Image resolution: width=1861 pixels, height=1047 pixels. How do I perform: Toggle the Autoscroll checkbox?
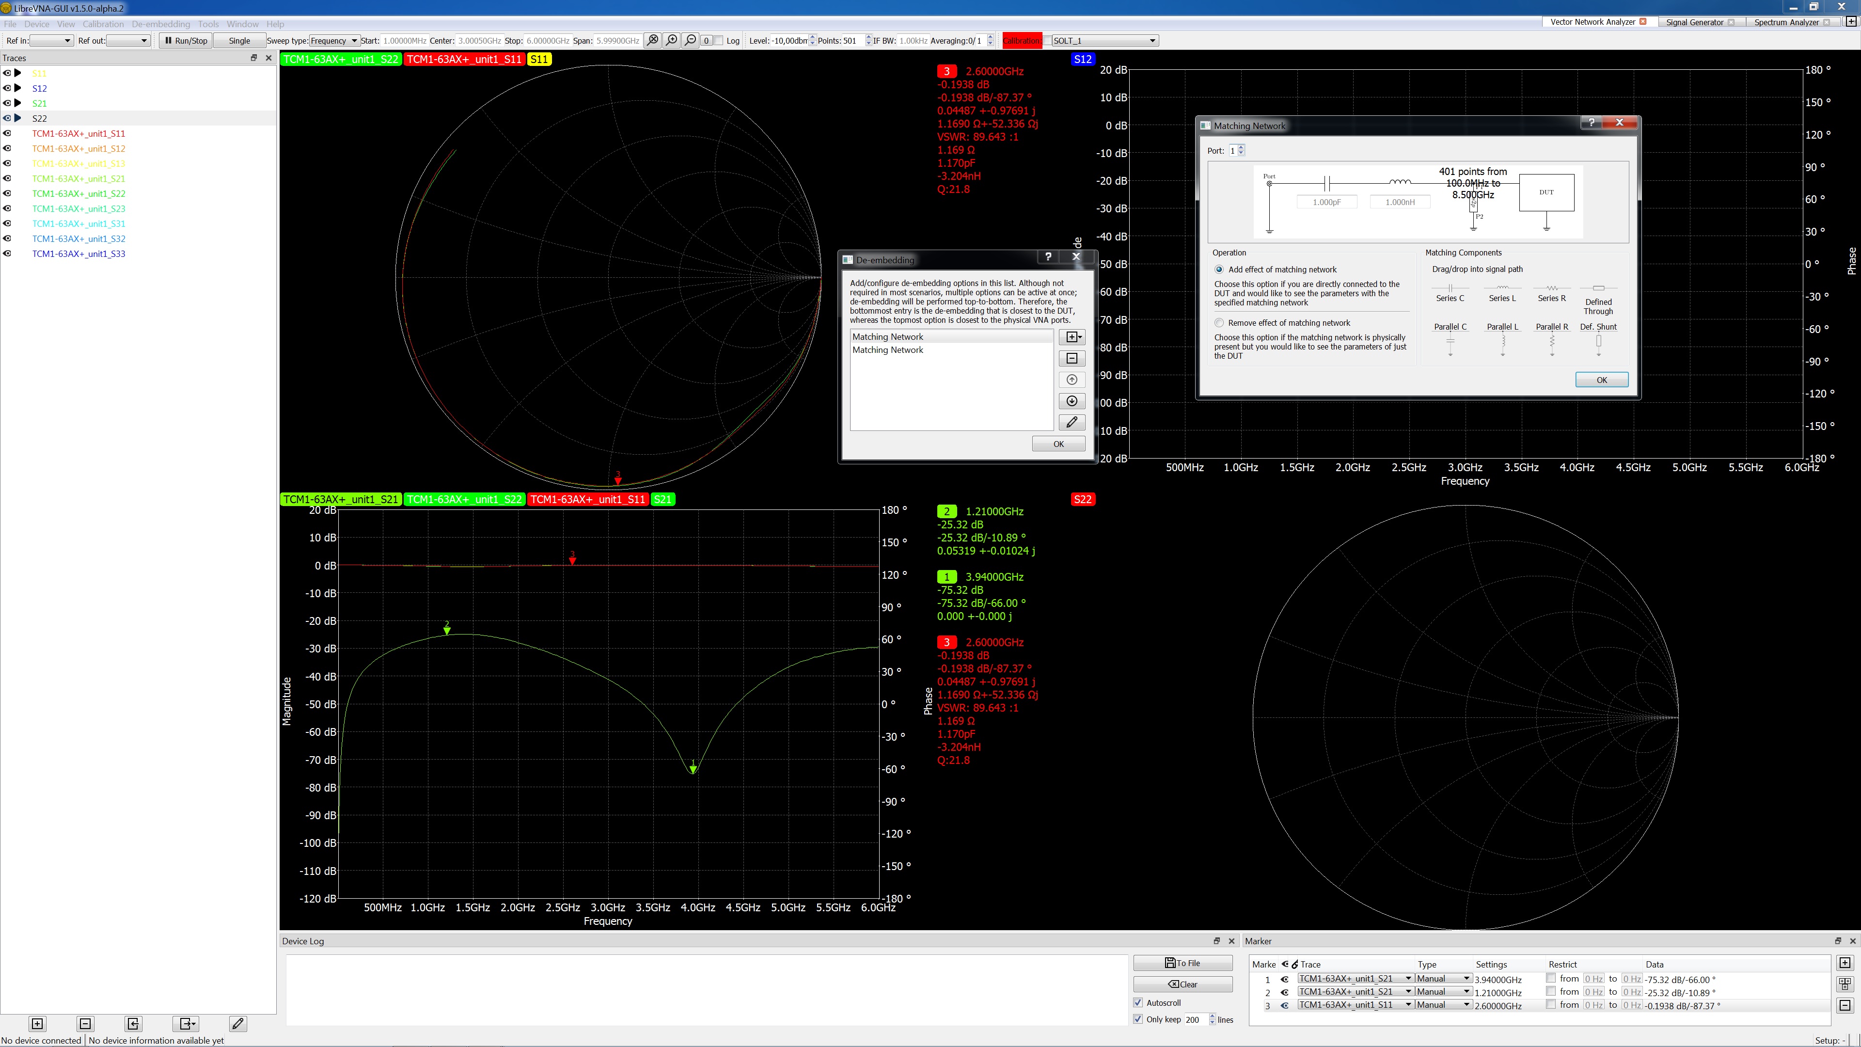1138,1002
